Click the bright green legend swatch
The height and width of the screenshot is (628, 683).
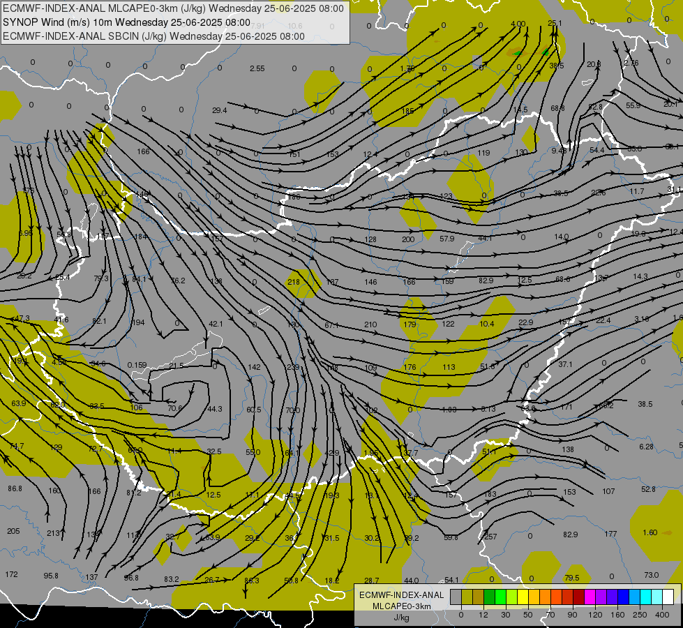coord(501,597)
